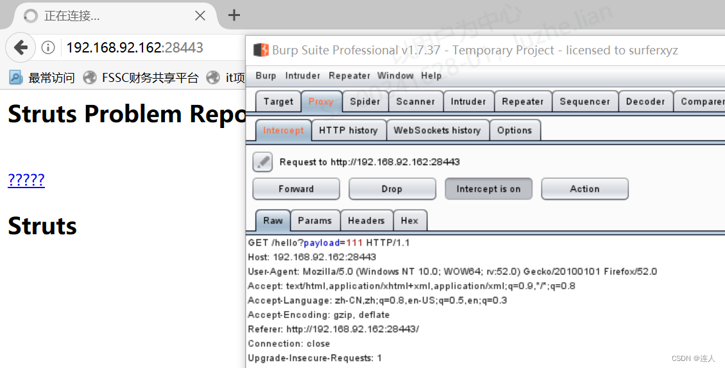725x368 pixels.
Task: Click the Accept-Encoding: gzip, deflate line
Action: click(x=319, y=314)
